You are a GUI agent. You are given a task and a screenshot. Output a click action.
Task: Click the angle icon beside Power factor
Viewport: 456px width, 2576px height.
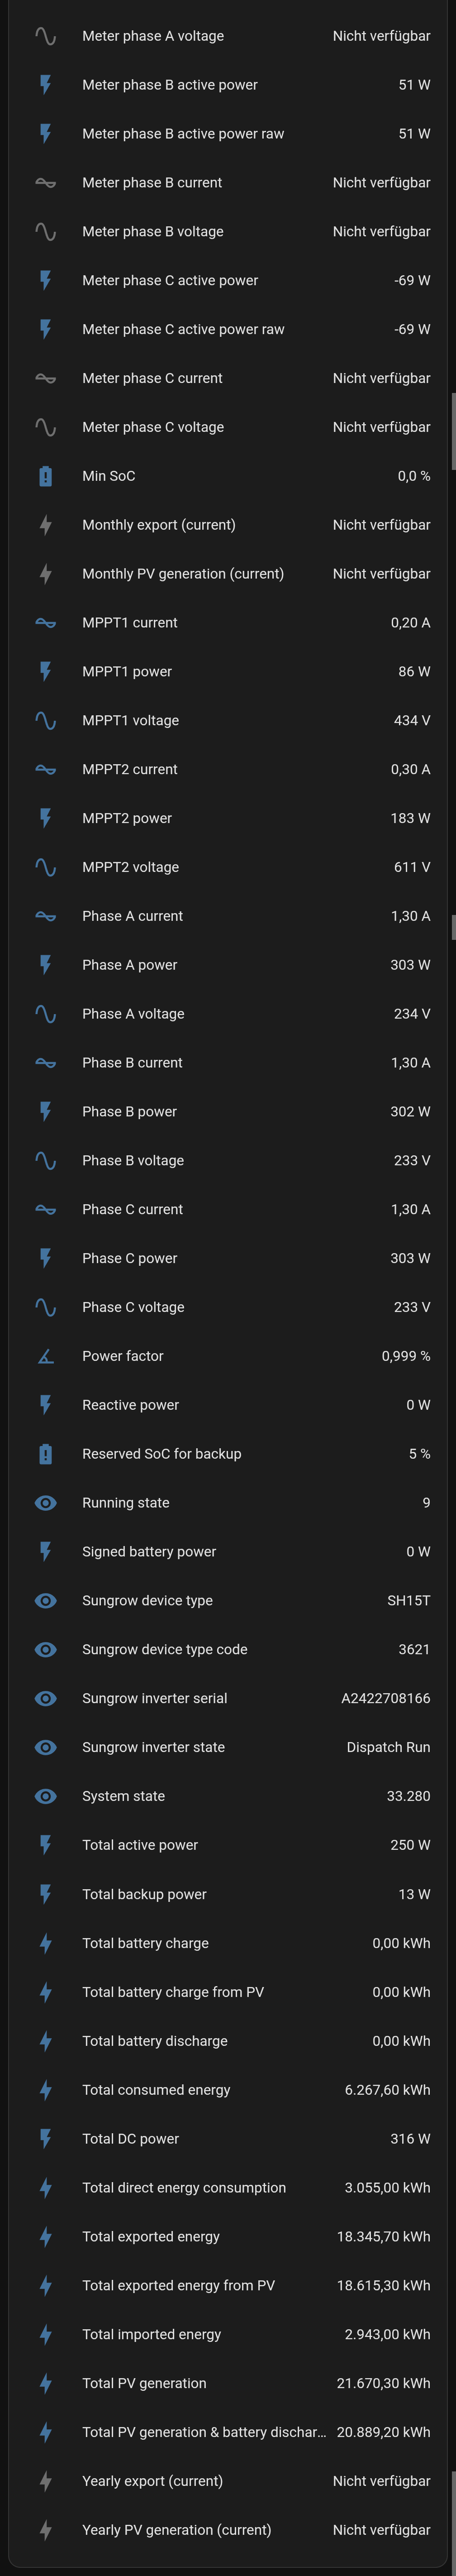coord(45,1356)
